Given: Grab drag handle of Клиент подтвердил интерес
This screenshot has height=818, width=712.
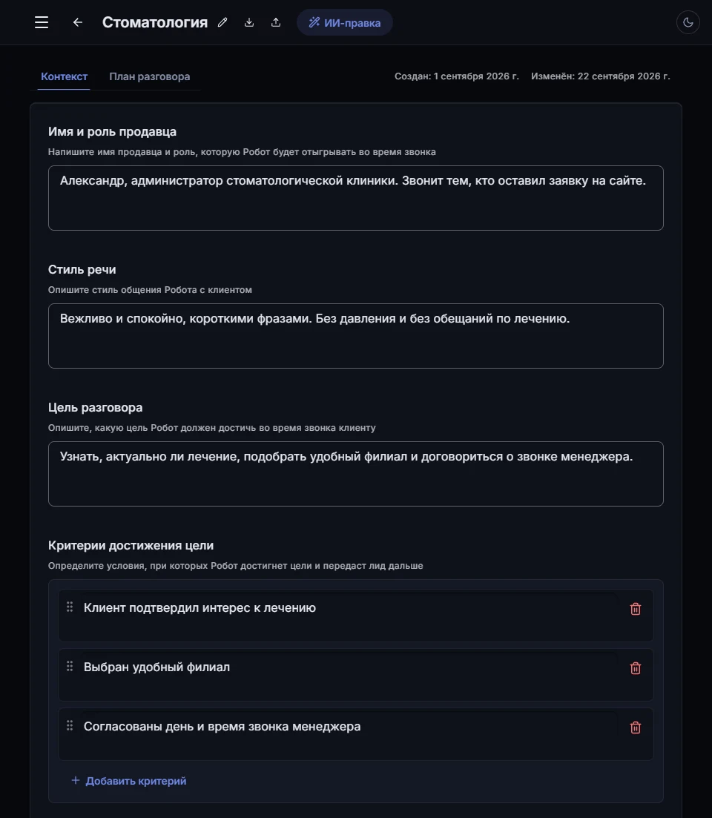Looking at the screenshot, I should point(70,607).
